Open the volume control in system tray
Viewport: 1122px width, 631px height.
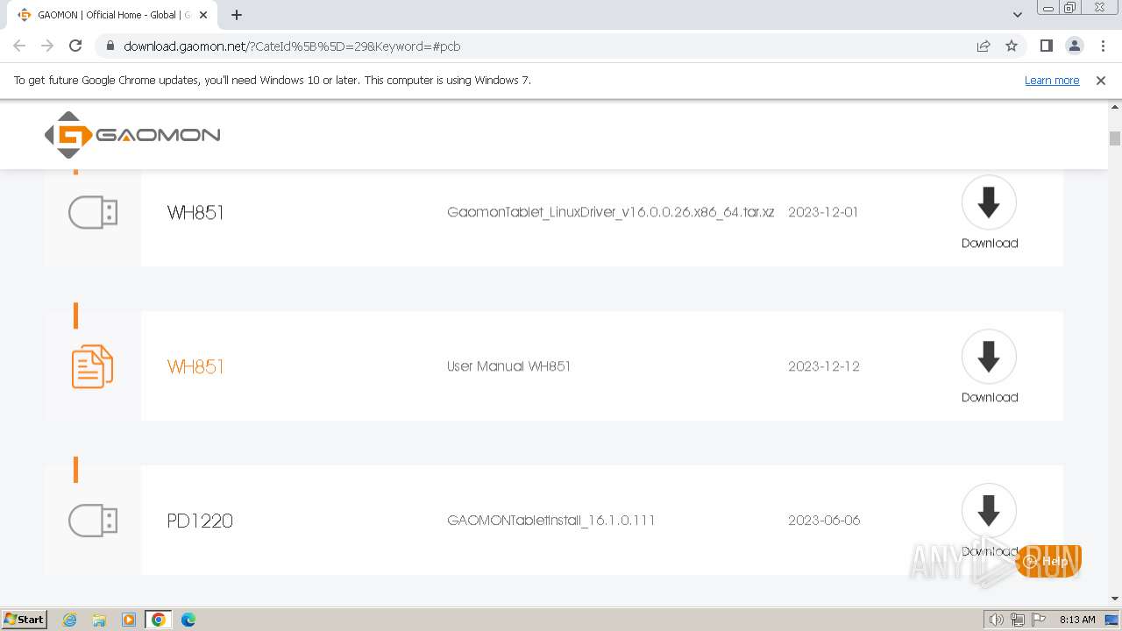pyautogui.click(x=997, y=620)
